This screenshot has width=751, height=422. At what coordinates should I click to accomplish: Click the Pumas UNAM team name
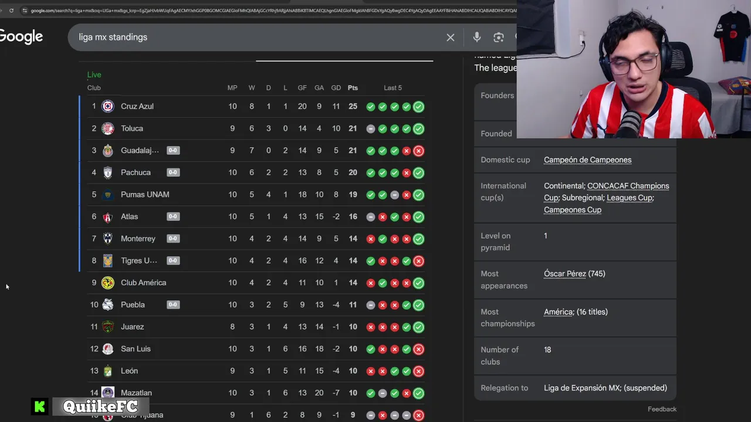click(x=145, y=195)
